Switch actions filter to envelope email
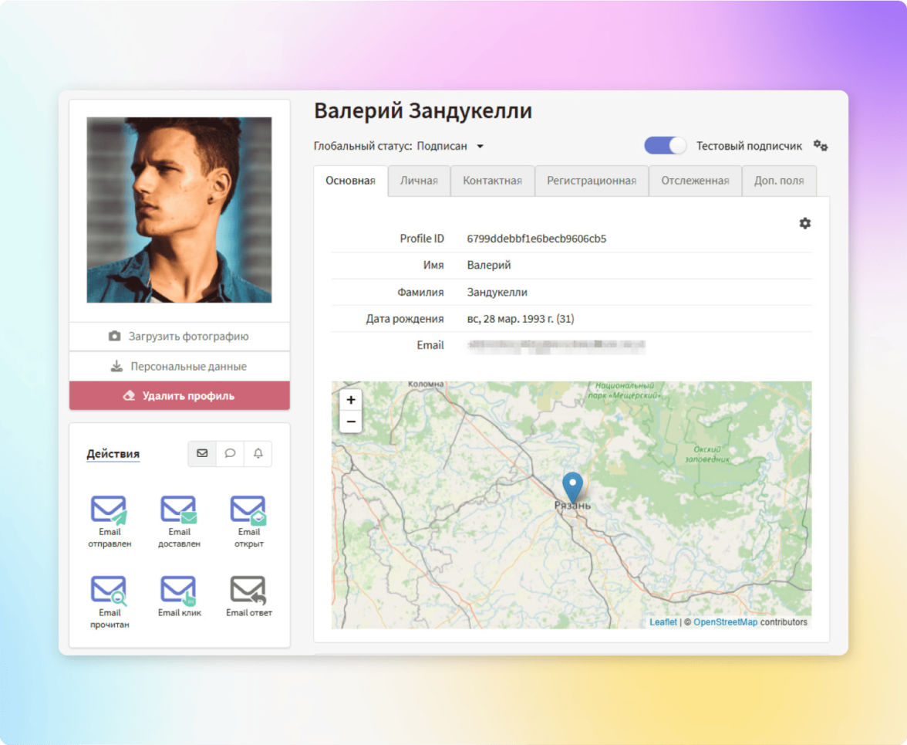The image size is (907, 745). [x=202, y=454]
